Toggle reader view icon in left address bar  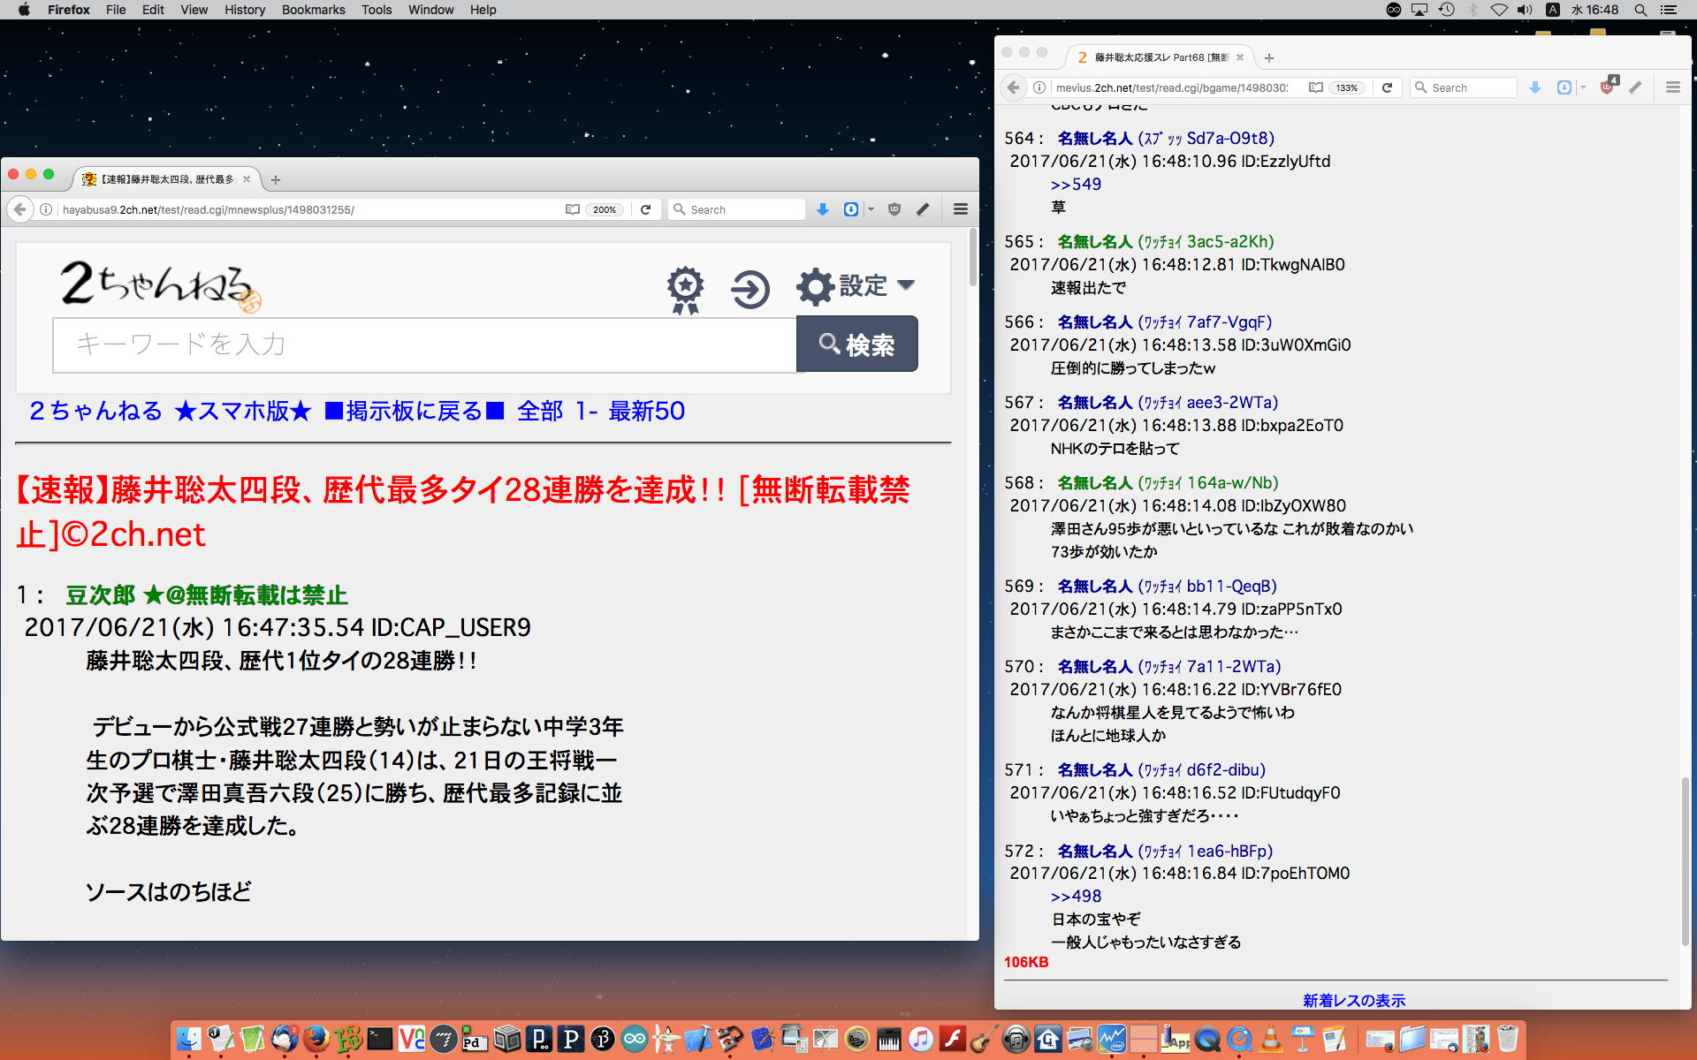pos(573,209)
